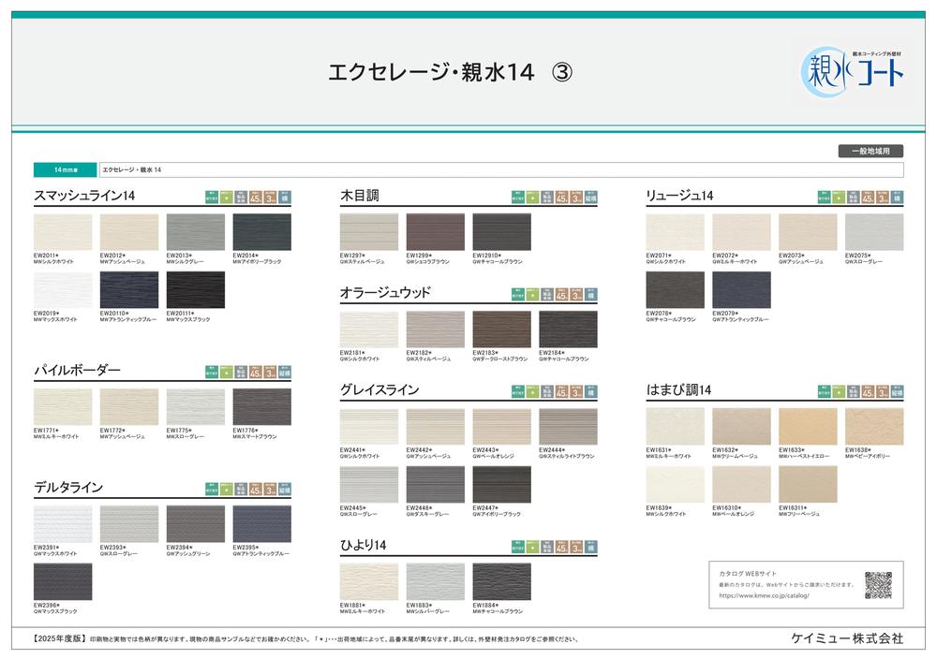Select the EW2395 QWアトランティックブルー swatch

pos(261,524)
